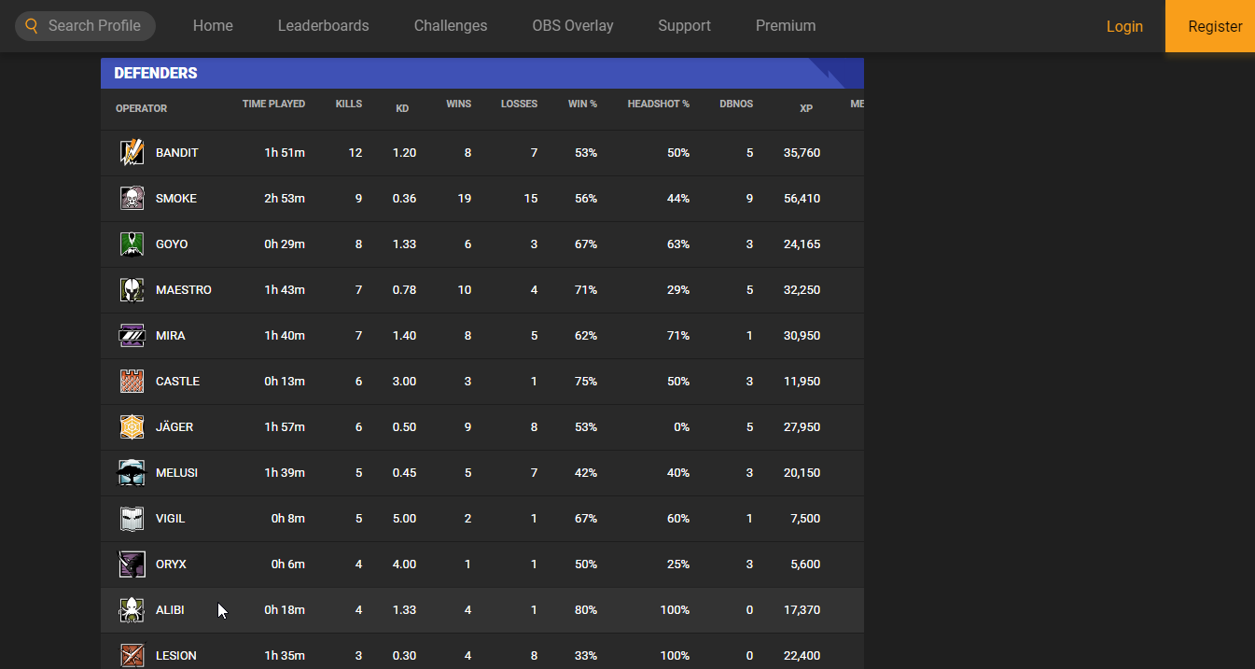Select the Alibi operator icon

coord(132,609)
